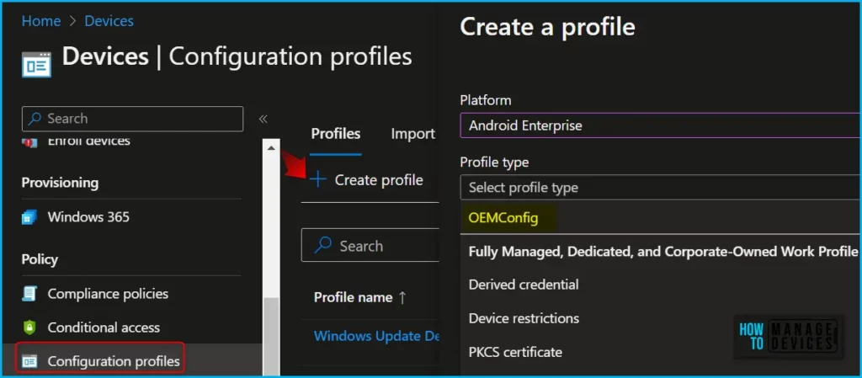
Task: Click the sidebar search magnifier icon
Action: pos(35,119)
